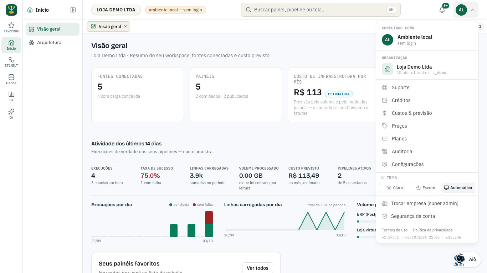The width and height of the screenshot is (487, 273).
Task: Open the IA sparkle section
Action: (11, 114)
